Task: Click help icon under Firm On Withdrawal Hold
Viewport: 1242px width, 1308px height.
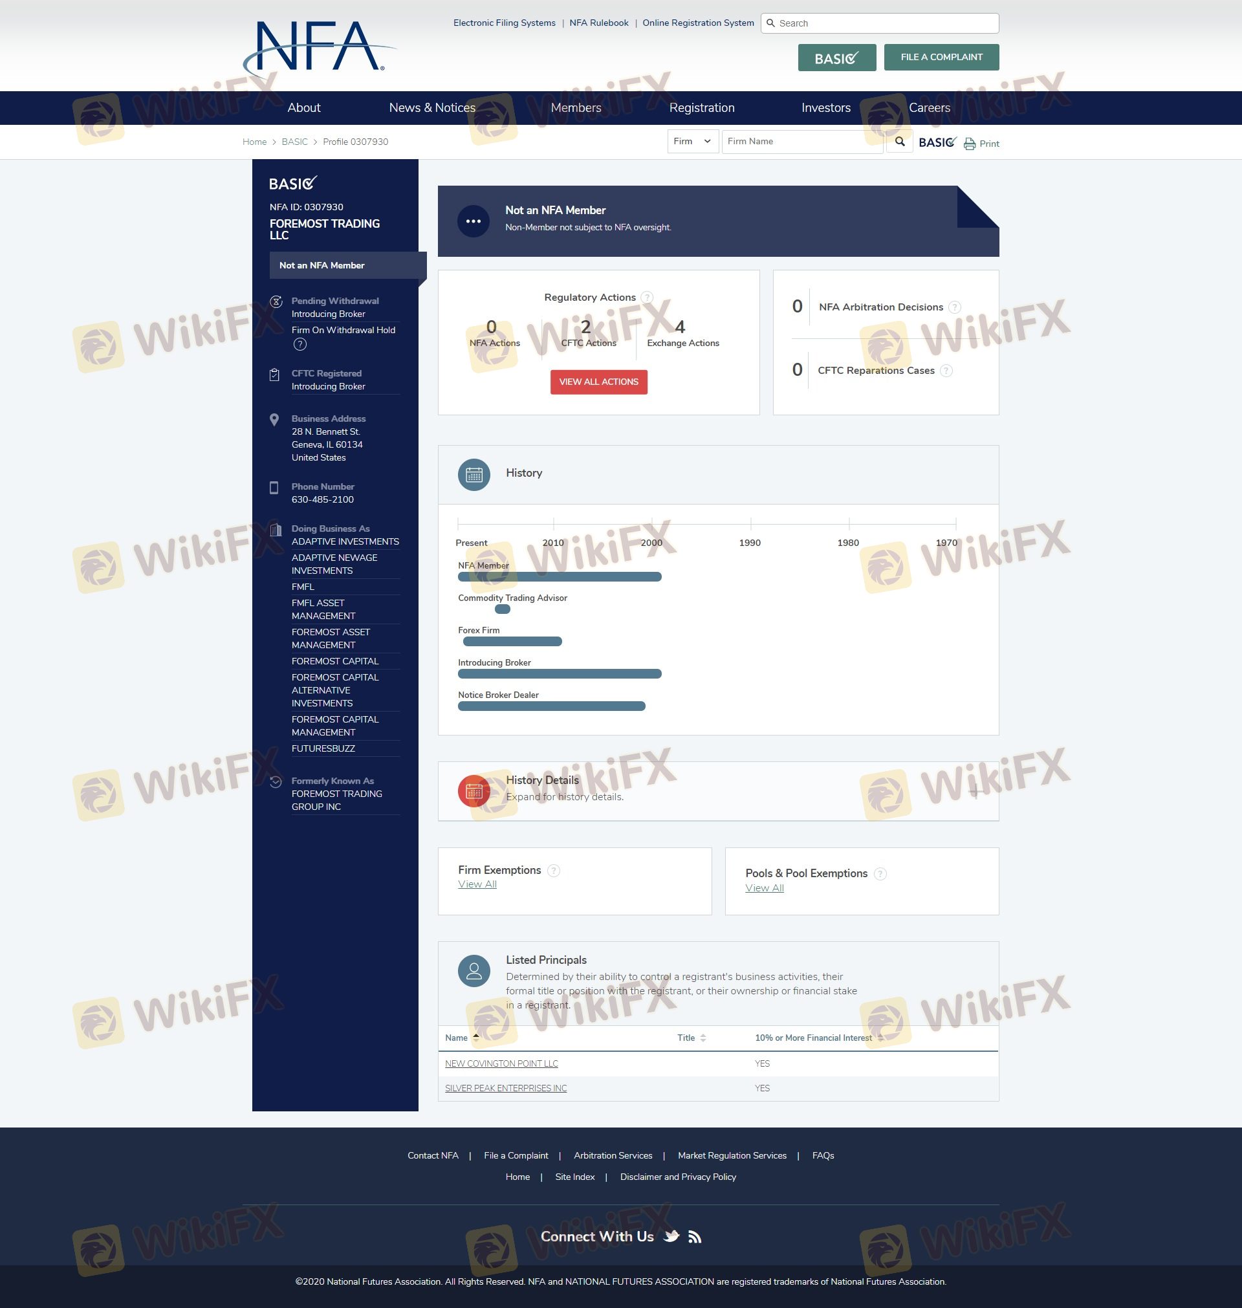Action: (300, 344)
